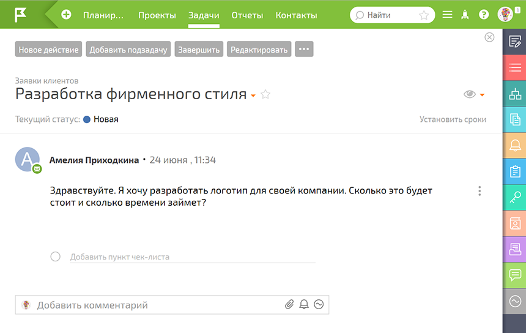Open the vertical dots menu on message

click(x=480, y=191)
